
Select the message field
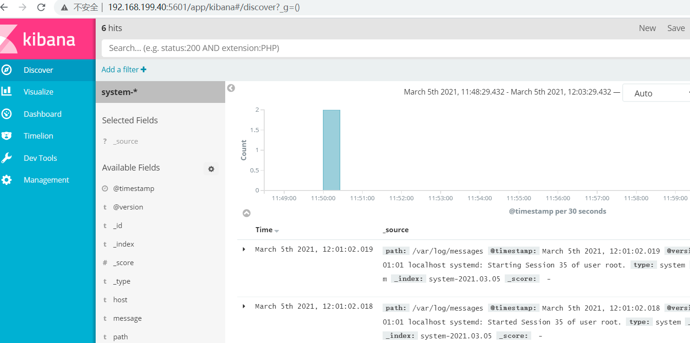click(x=128, y=318)
